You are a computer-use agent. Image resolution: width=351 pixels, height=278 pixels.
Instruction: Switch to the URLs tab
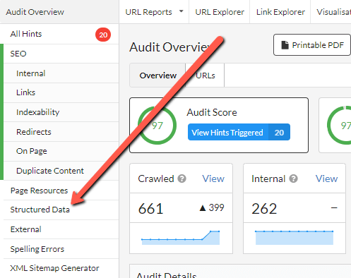tap(206, 75)
